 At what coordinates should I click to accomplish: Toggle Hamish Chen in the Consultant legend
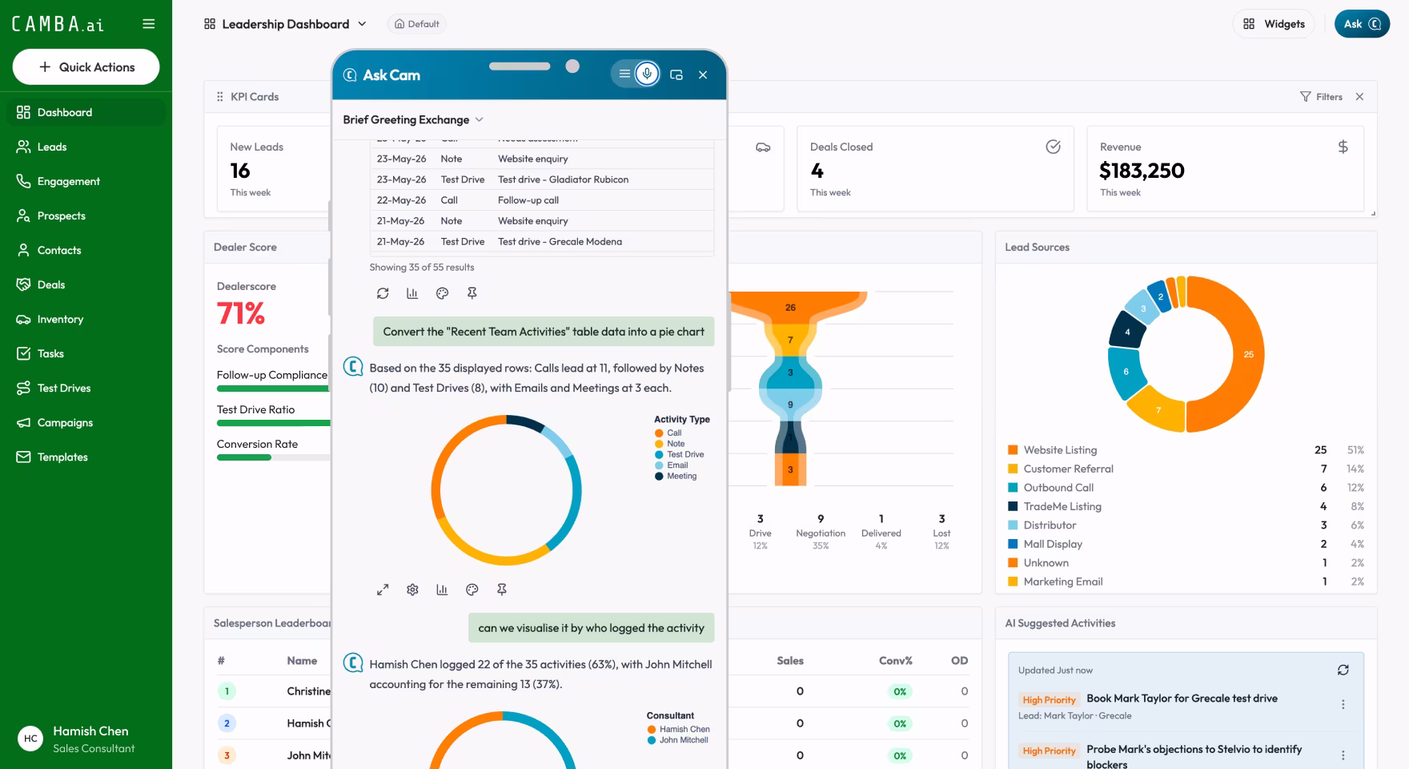[x=679, y=729]
